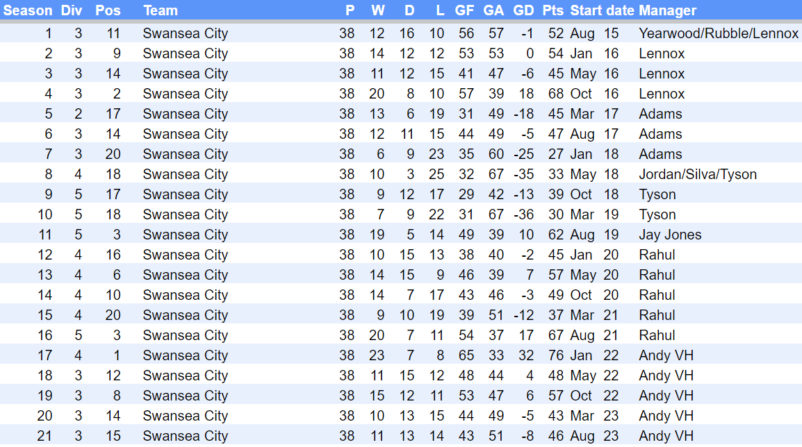Image resolution: width=802 pixels, height=447 pixels.
Task: Click the GD column header
Action: click(523, 10)
